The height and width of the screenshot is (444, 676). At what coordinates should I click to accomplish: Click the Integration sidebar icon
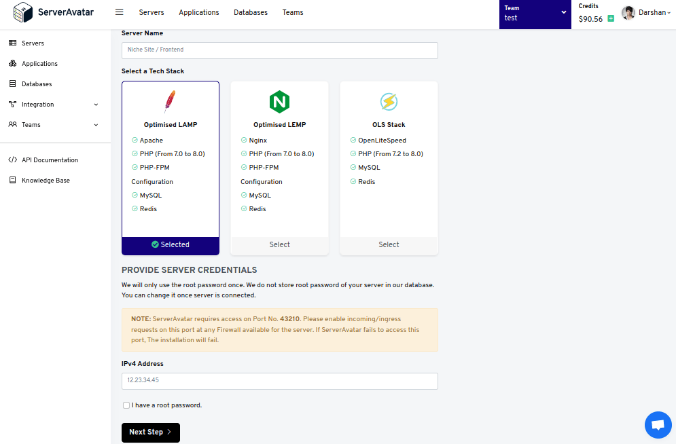[x=12, y=105]
